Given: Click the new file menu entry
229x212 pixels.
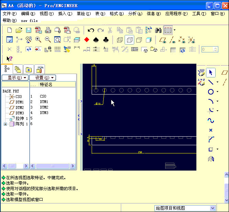Looking at the screenshot, I should point(30,21).
